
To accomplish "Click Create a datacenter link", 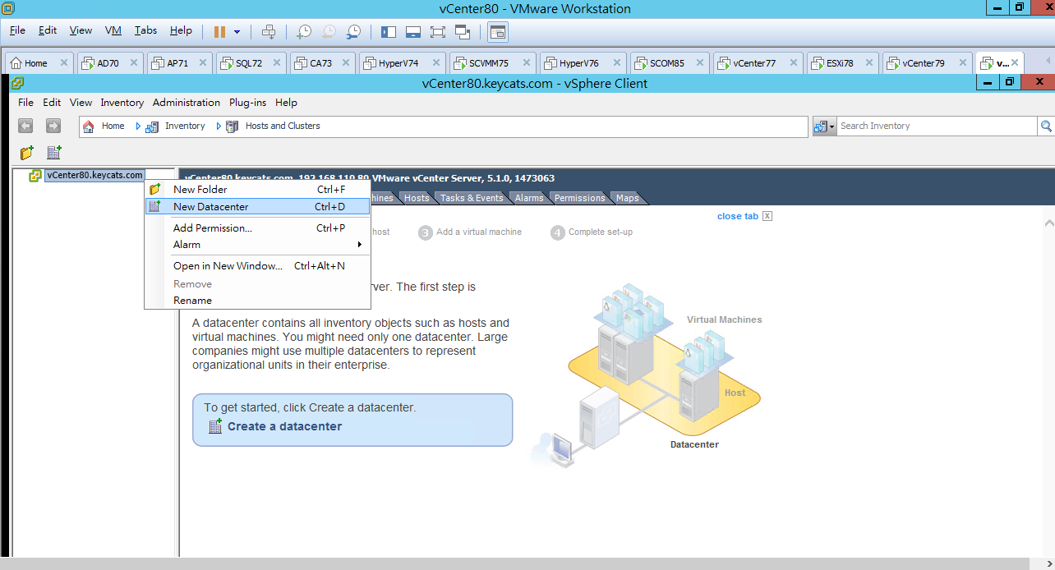I will pos(284,426).
